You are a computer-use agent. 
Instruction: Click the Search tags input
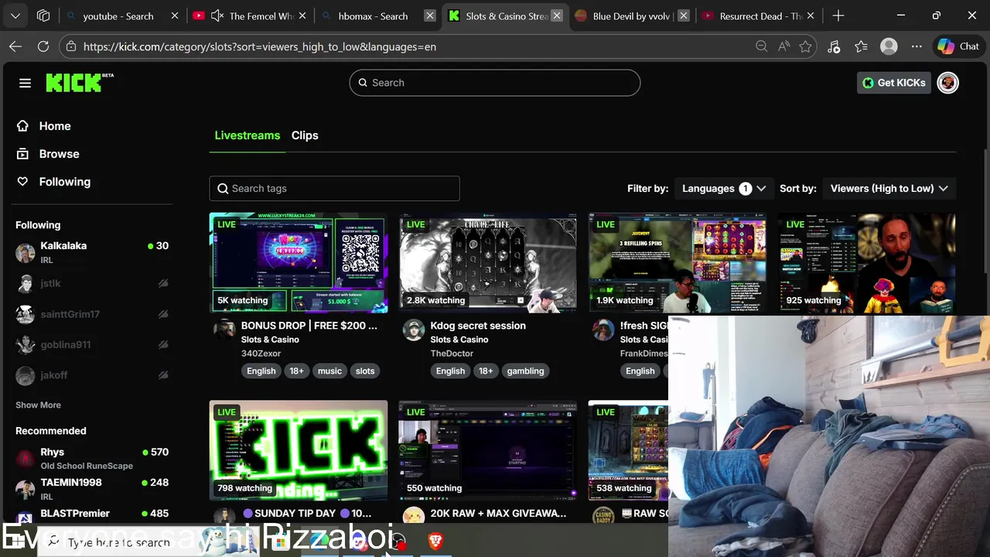334,188
